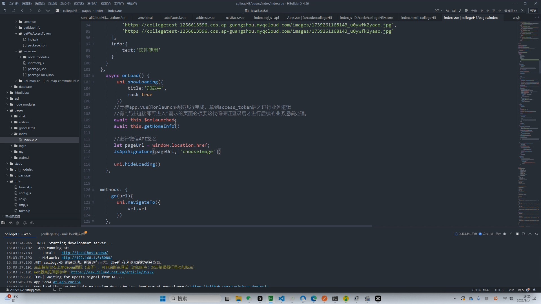Click the restart run icon in console
This screenshot has width=541, height=304.
(511, 234)
